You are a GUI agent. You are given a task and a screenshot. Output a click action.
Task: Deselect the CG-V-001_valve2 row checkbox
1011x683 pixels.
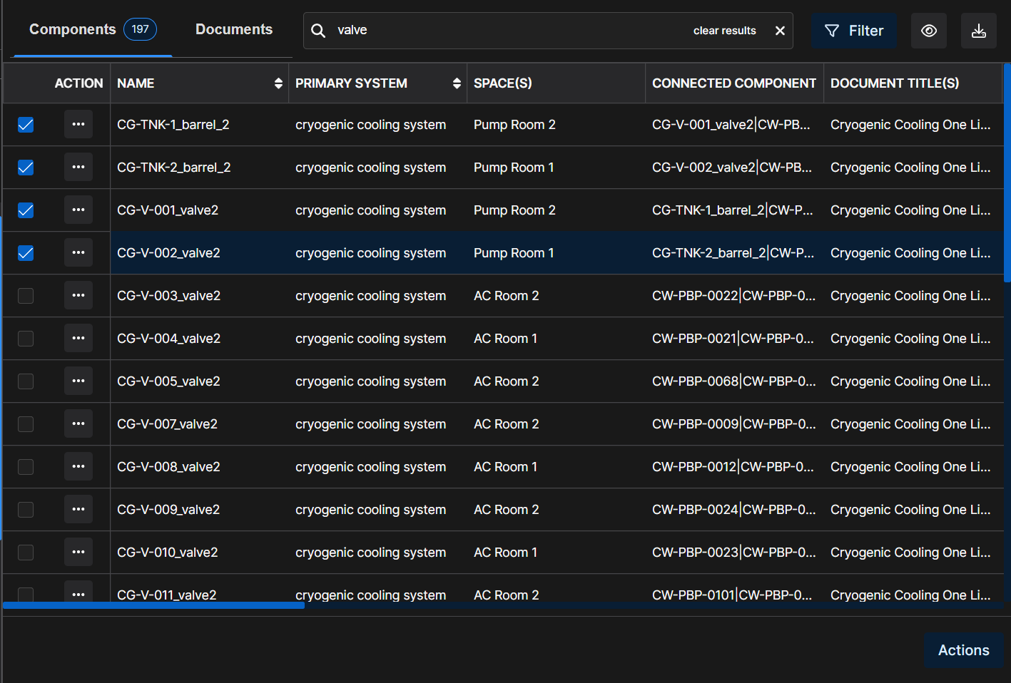[26, 210]
